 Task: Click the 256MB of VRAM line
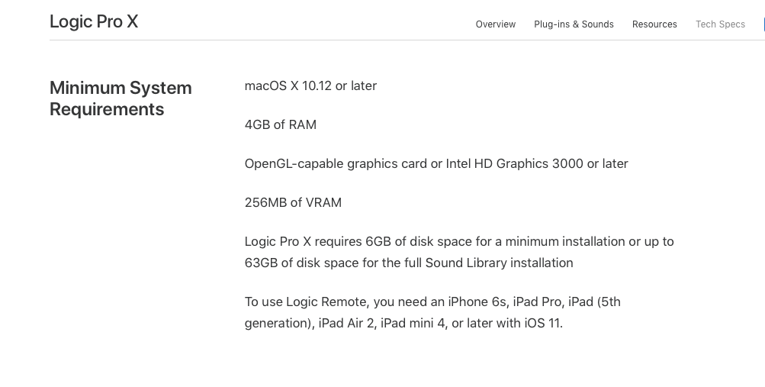(x=293, y=202)
